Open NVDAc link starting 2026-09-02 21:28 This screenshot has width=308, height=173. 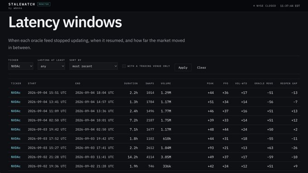click(x=16, y=157)
